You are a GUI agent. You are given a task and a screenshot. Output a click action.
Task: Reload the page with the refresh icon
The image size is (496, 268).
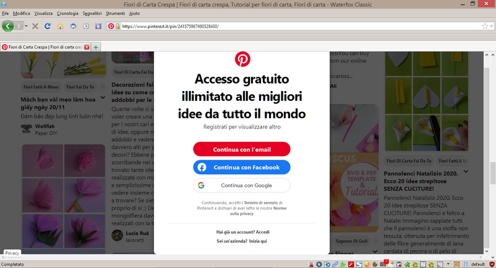click(x=48, y=26)
